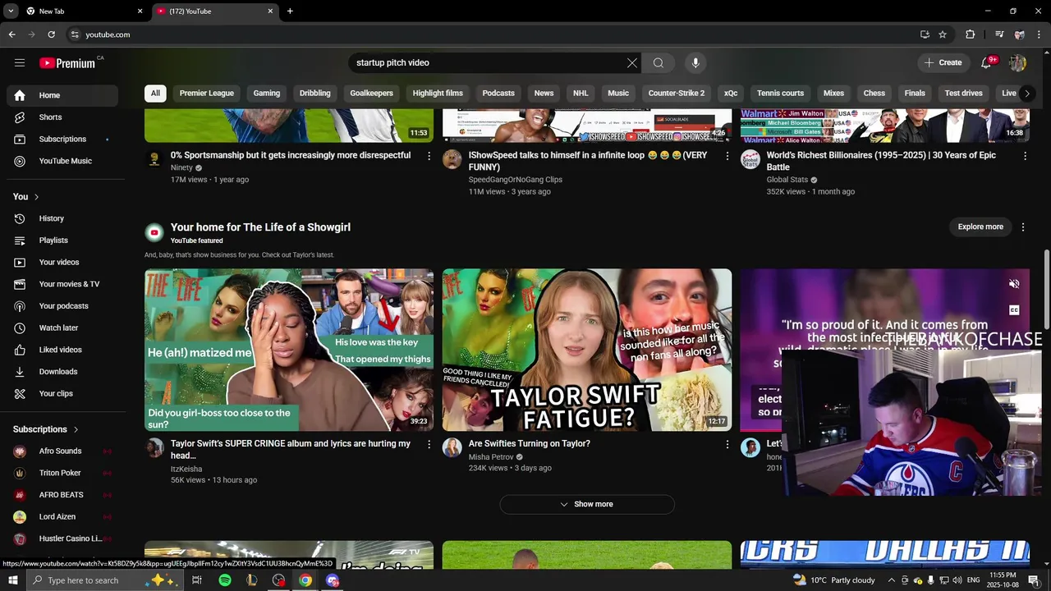
Task: Open the Triton Poker subscription channel
Action: (62, 473)
